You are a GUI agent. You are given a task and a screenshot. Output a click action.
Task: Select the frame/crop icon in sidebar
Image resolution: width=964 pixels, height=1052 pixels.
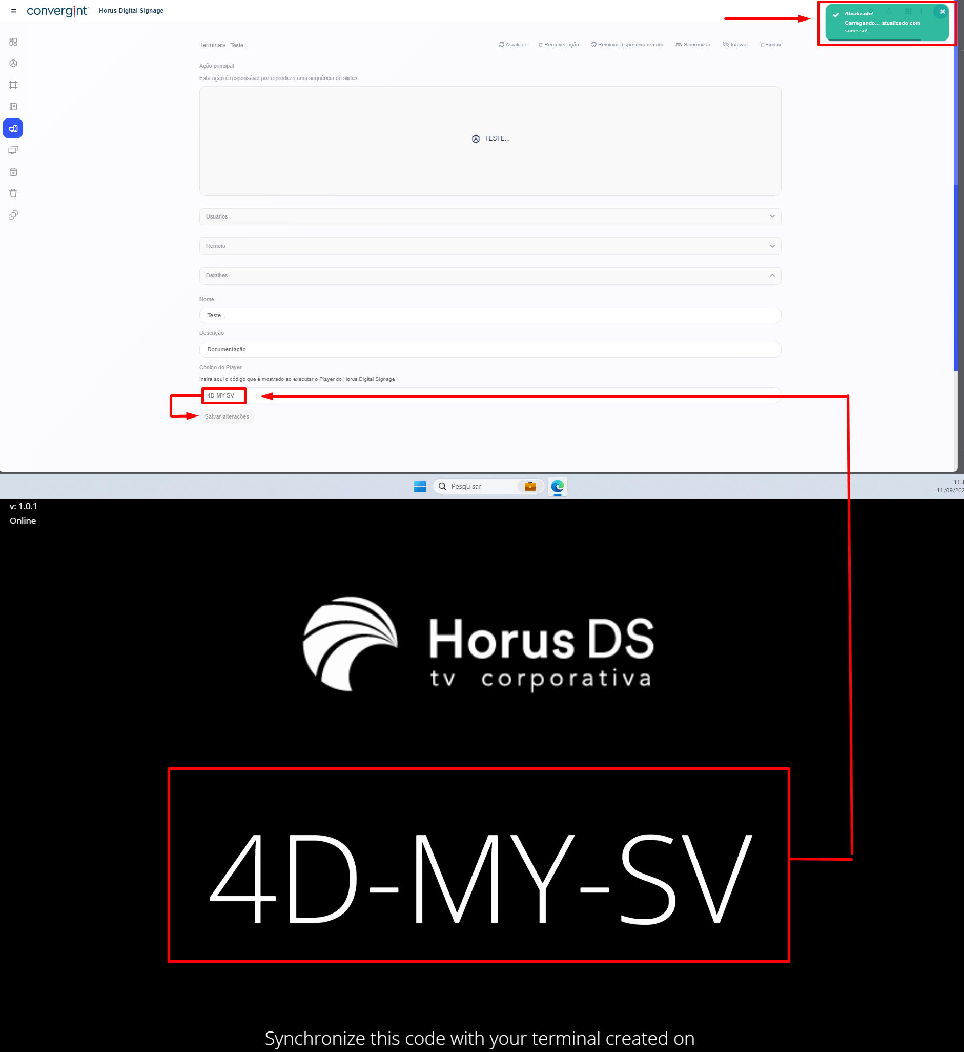13,85
